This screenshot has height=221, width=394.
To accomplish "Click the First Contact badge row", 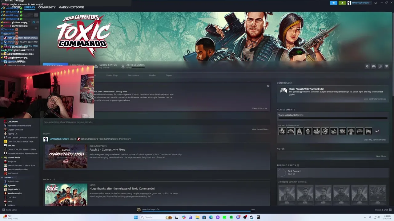I will pyautogui.click(x=333, y=173).
